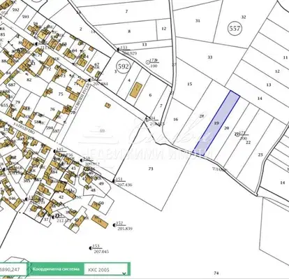Image resolution: width=289 pixels, height=279 pixels.
Task: Select parcel 82 in the village
Action: [x=29, y=80]
